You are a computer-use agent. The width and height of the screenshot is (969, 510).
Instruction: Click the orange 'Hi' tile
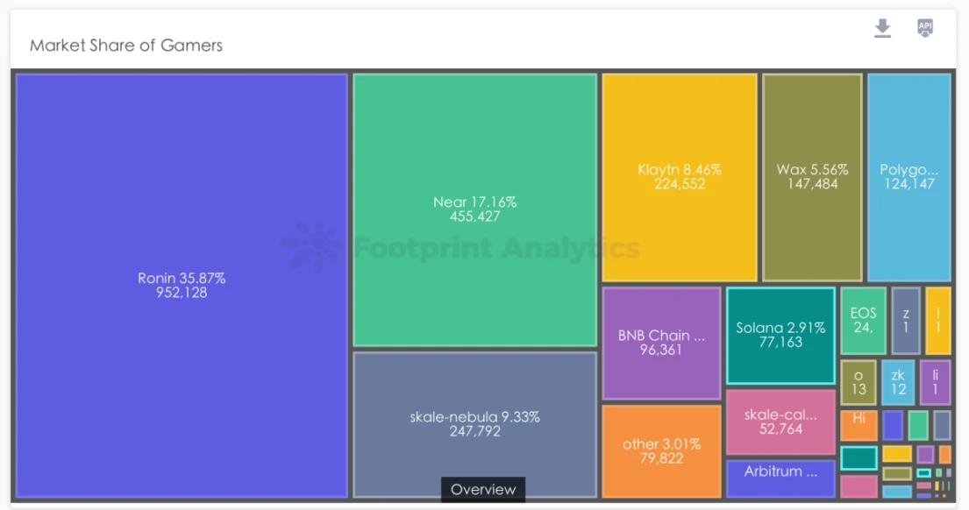859,424
